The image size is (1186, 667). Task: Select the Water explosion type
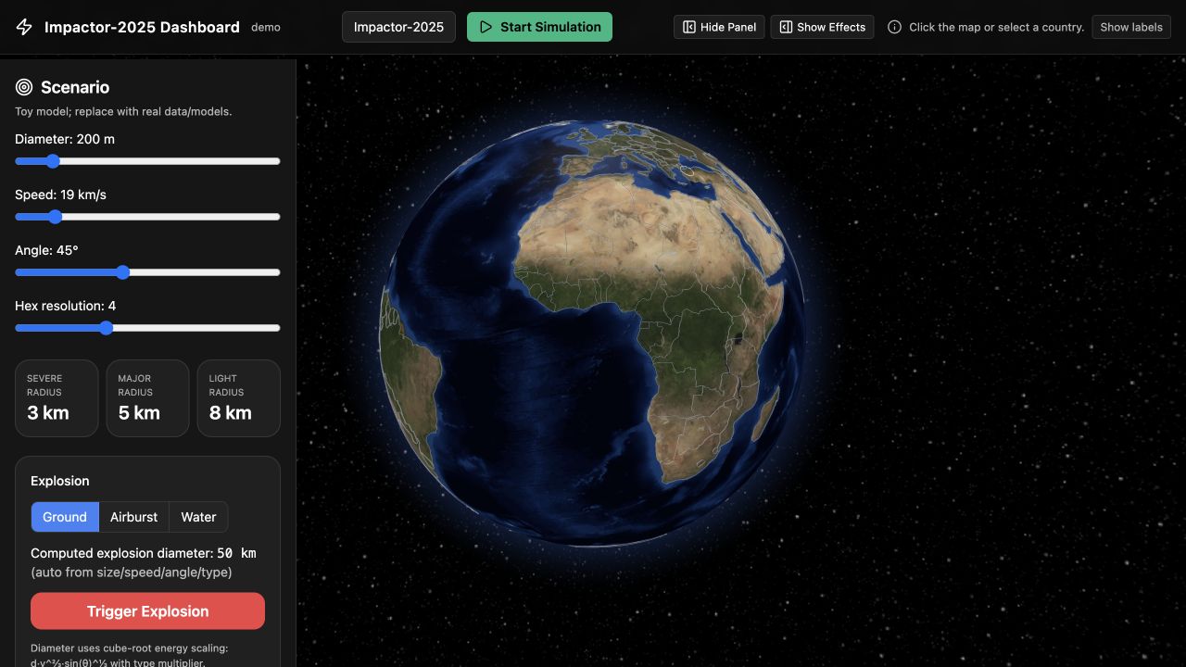coord(198,517)
